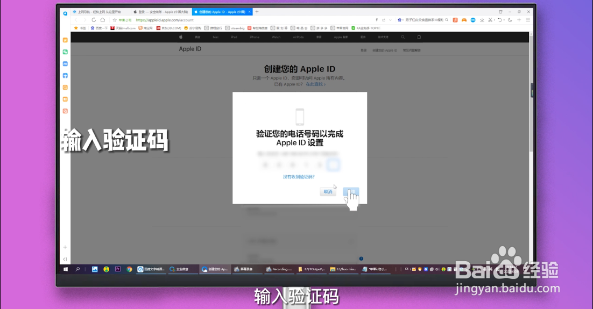
Task: Open Photos app icon in taskbar
Action: [95, 269]
